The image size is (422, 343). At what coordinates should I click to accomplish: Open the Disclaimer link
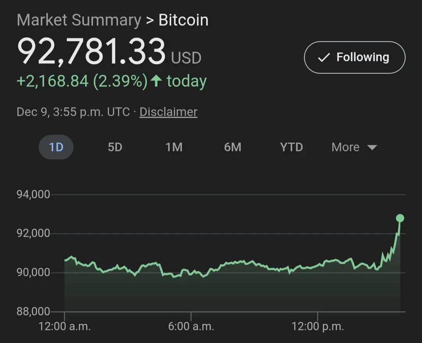click(x=168, y=112)
